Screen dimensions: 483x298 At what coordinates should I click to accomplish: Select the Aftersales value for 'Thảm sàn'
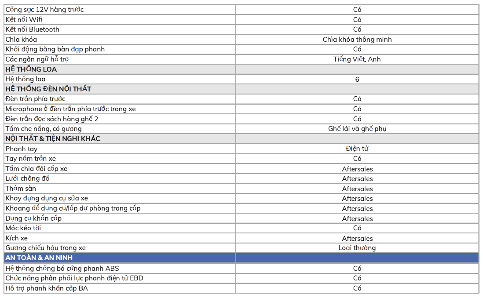coord(357,189)
